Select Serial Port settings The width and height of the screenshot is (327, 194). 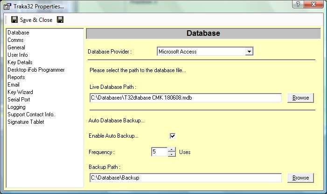[x=19, y=100]
